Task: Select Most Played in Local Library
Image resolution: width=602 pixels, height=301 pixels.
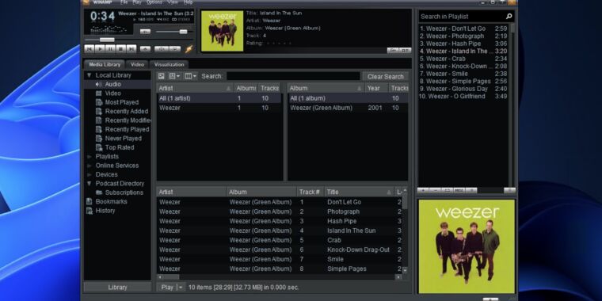Action: point(122,102)
